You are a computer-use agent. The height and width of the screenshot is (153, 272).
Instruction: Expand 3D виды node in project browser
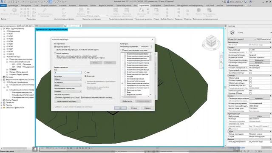coord(7,69)
